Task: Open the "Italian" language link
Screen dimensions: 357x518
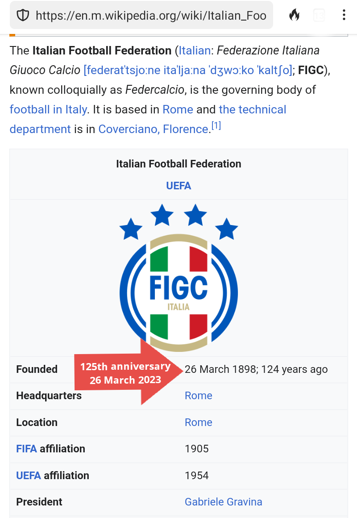Action: pyautogui.click(x=195, y=50)
